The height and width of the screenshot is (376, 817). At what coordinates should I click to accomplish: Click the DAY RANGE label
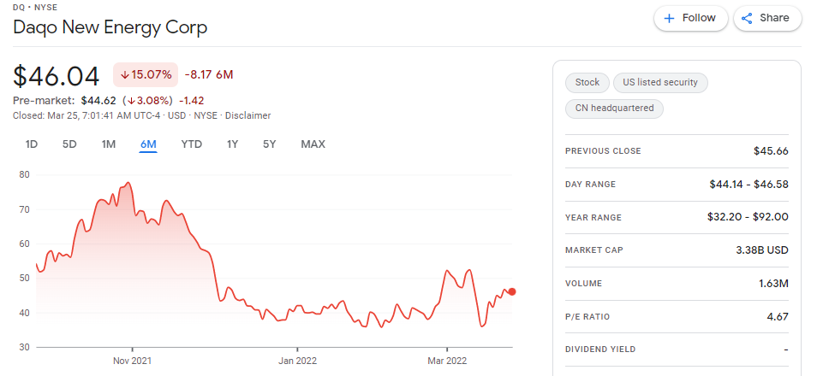click(x=590, y=184)
